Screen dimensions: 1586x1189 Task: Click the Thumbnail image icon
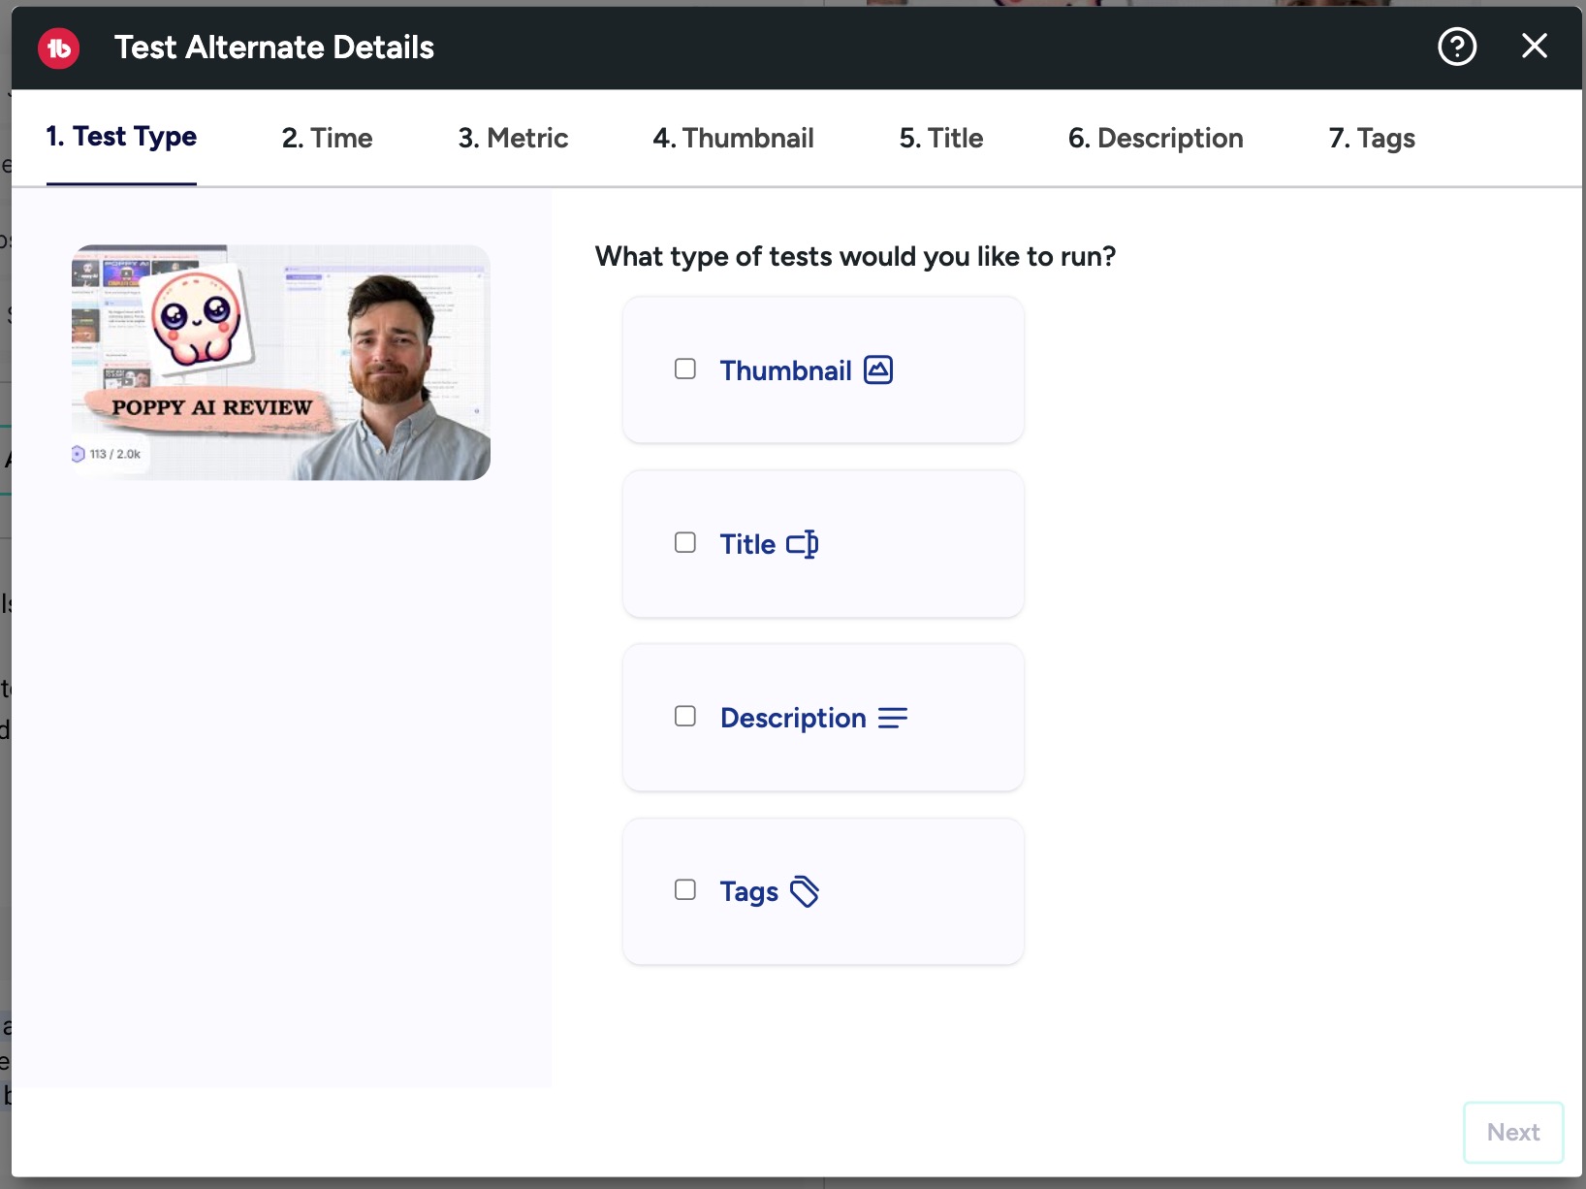click(x=878, y=370)
